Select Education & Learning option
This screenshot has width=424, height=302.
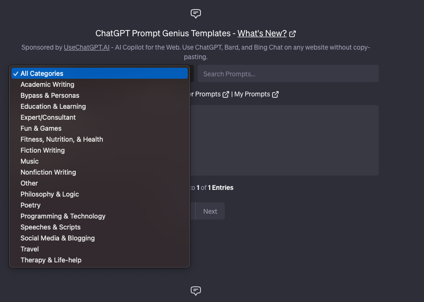100,106
